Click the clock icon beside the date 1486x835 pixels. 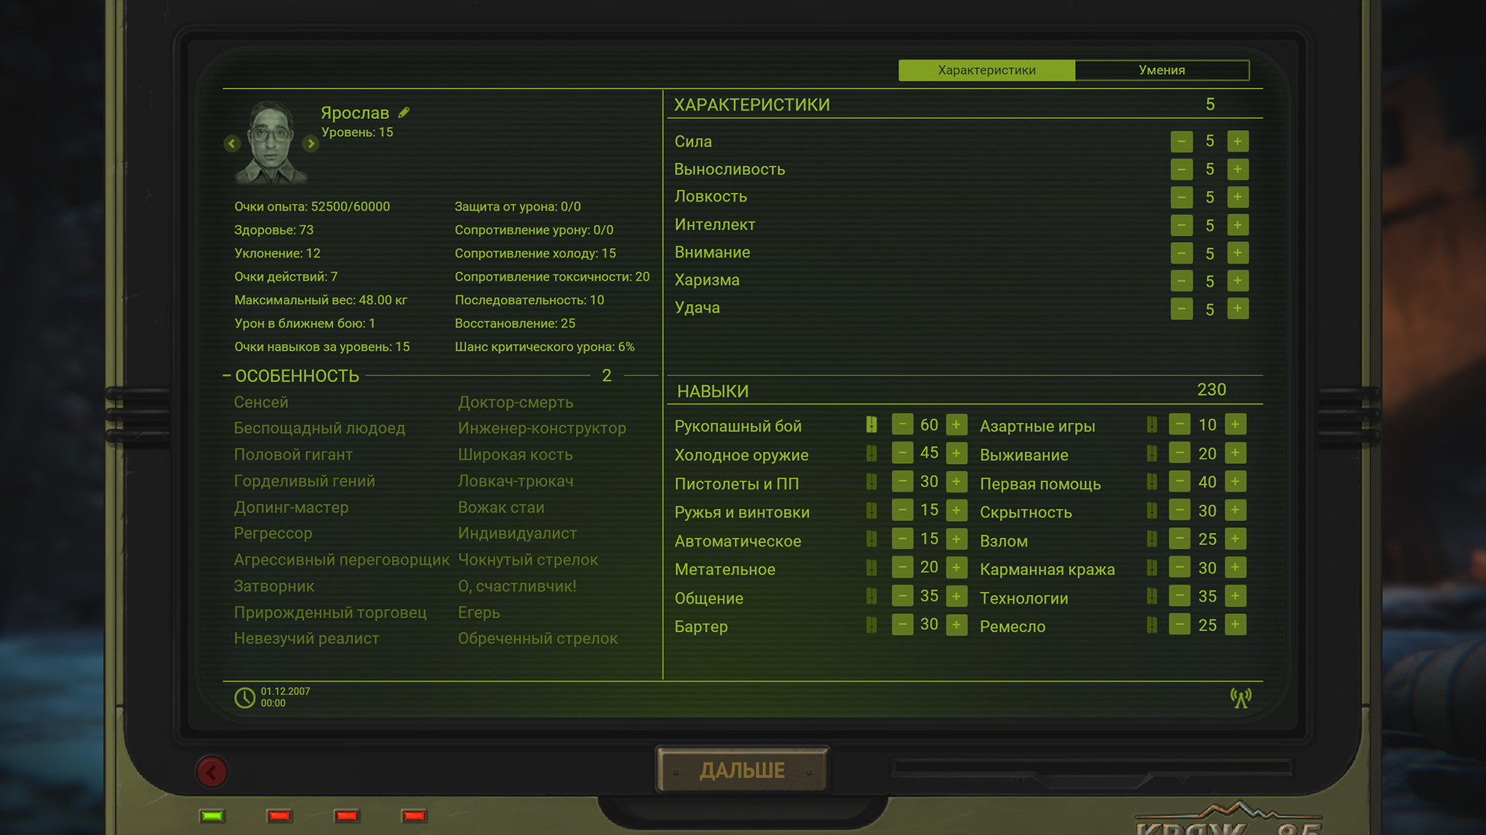tap(245, 697)
